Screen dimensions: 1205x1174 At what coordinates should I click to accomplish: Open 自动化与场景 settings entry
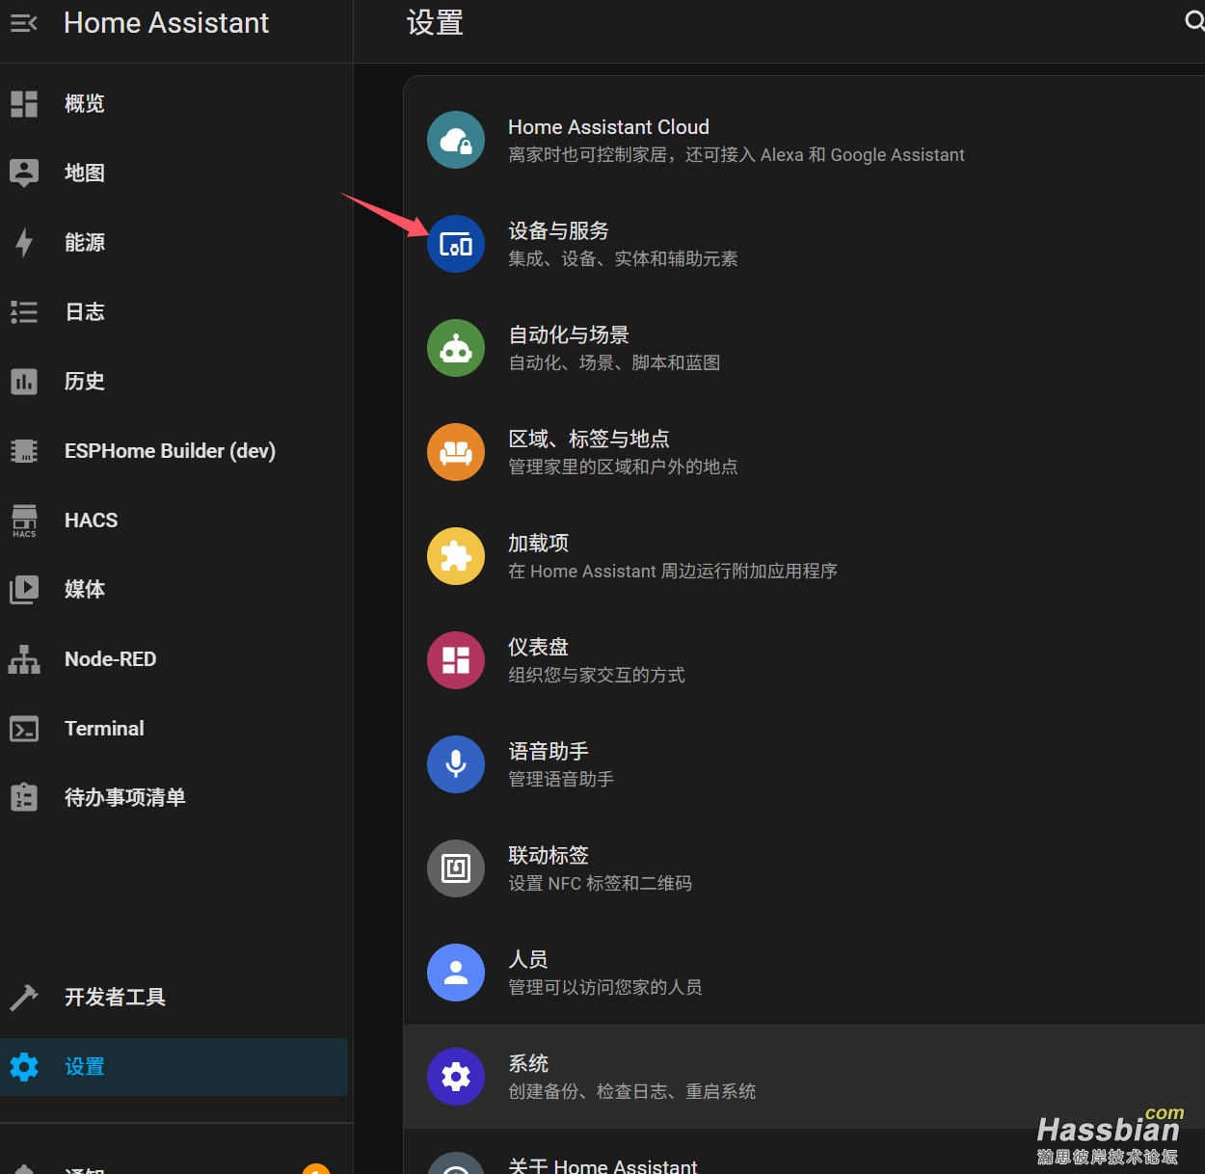pos(804,348)
